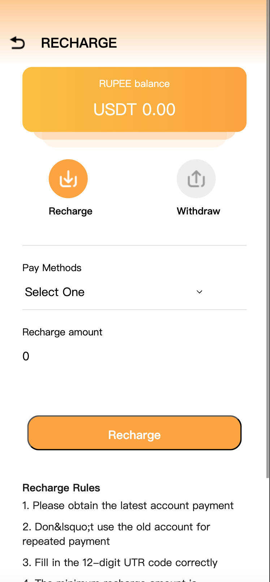Focus the Recharge amount input field
Screen dimensions: 270x582
[x=134, y=356]
